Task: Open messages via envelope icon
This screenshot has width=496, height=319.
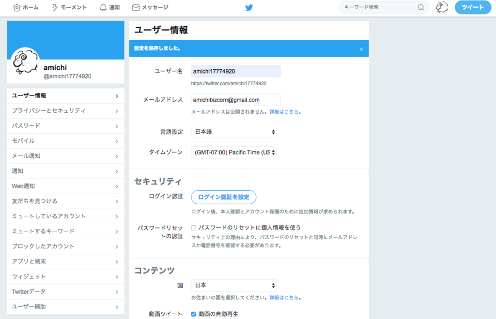Action: point(136,8)
